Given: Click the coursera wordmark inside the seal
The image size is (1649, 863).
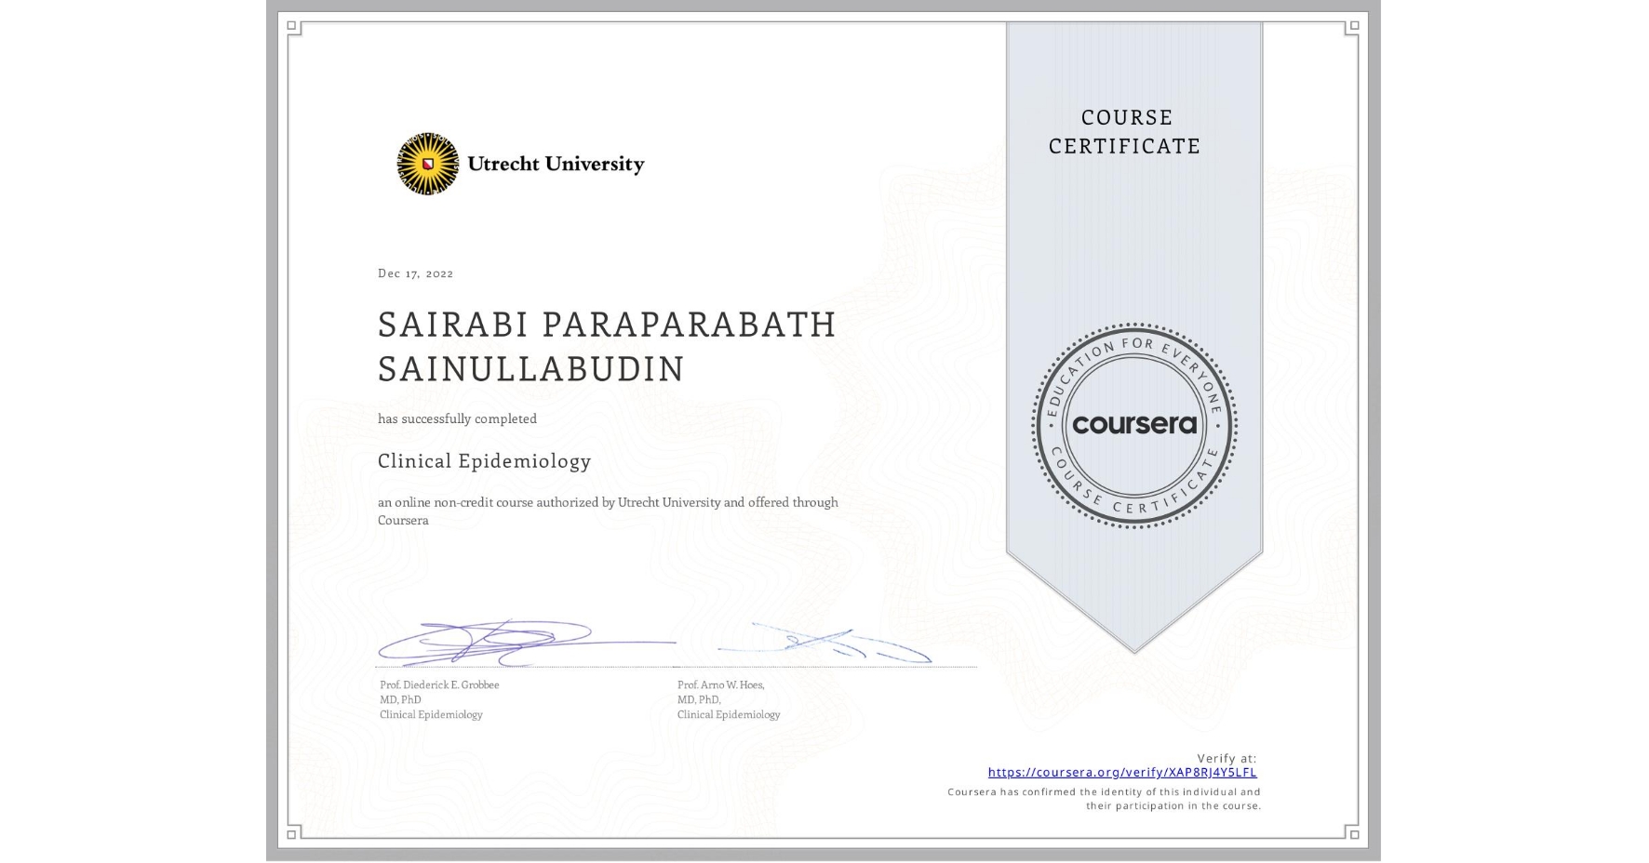Looking at the screenshot, I should tap(1135, 425).
